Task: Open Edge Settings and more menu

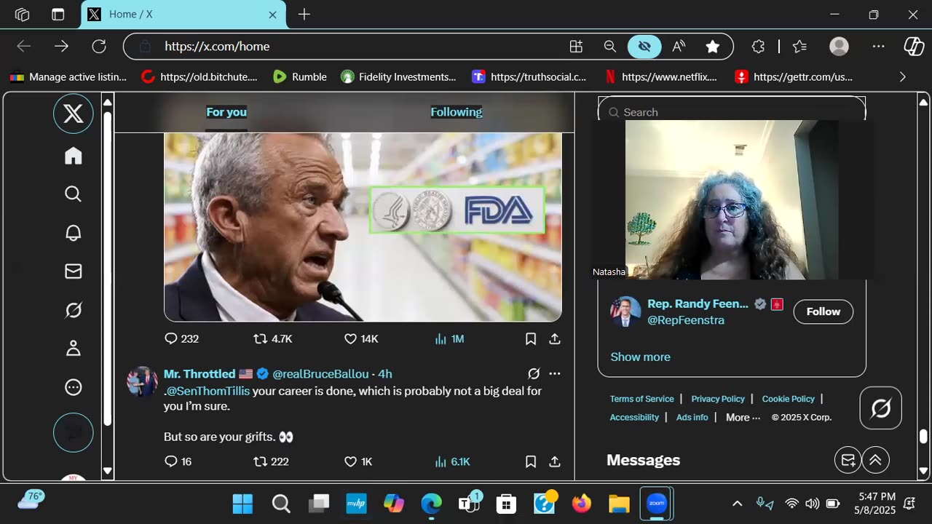Action: [879, 47]
